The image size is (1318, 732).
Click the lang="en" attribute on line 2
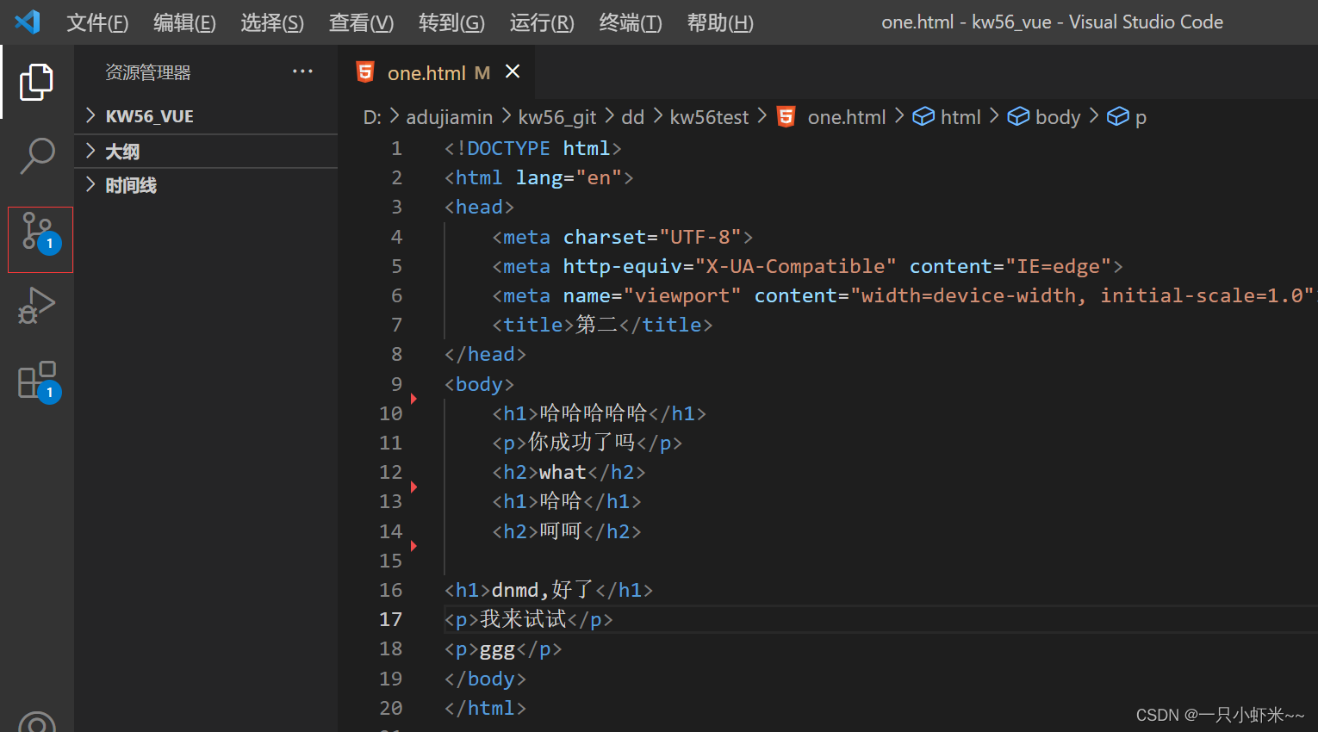click(x=569, y=177)
